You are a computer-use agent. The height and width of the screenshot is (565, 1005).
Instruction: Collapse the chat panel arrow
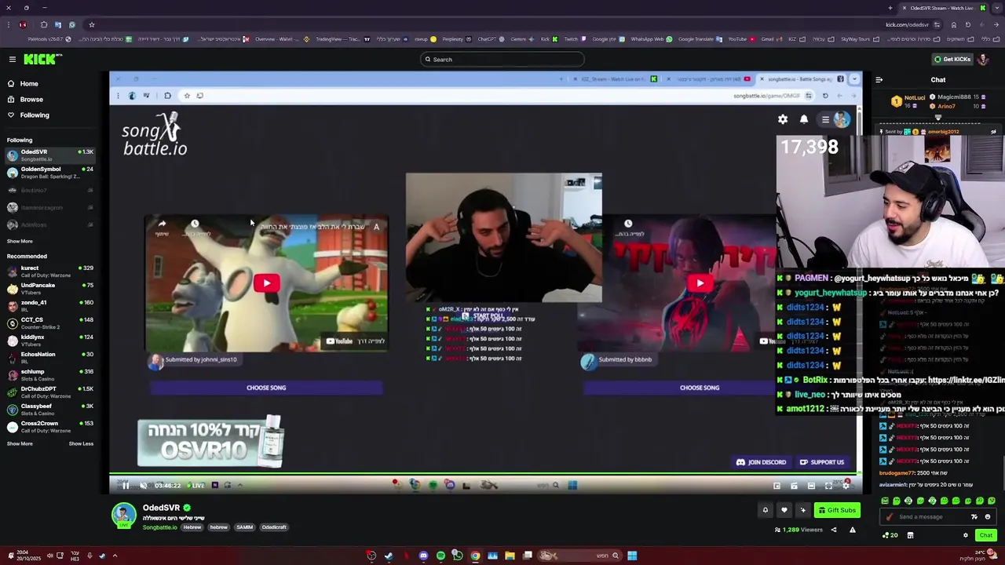click(879, 79)
